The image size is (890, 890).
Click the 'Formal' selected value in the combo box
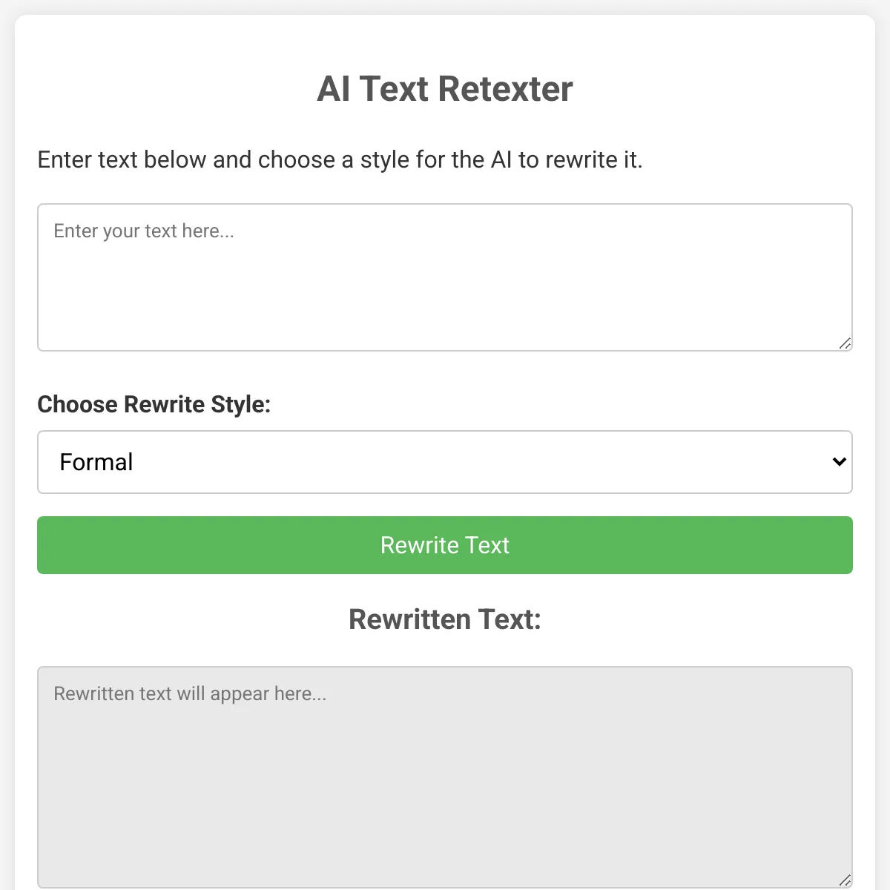pos(96,462)
